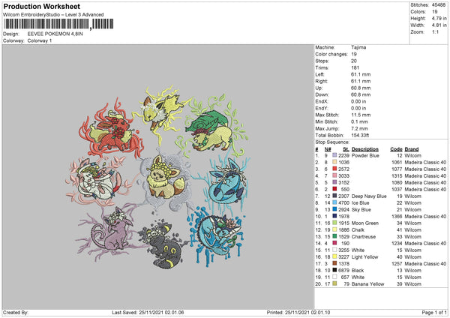Screen dimensions: 450x318
Task: Click the Colorway 1 value
Action: (40, 40)
